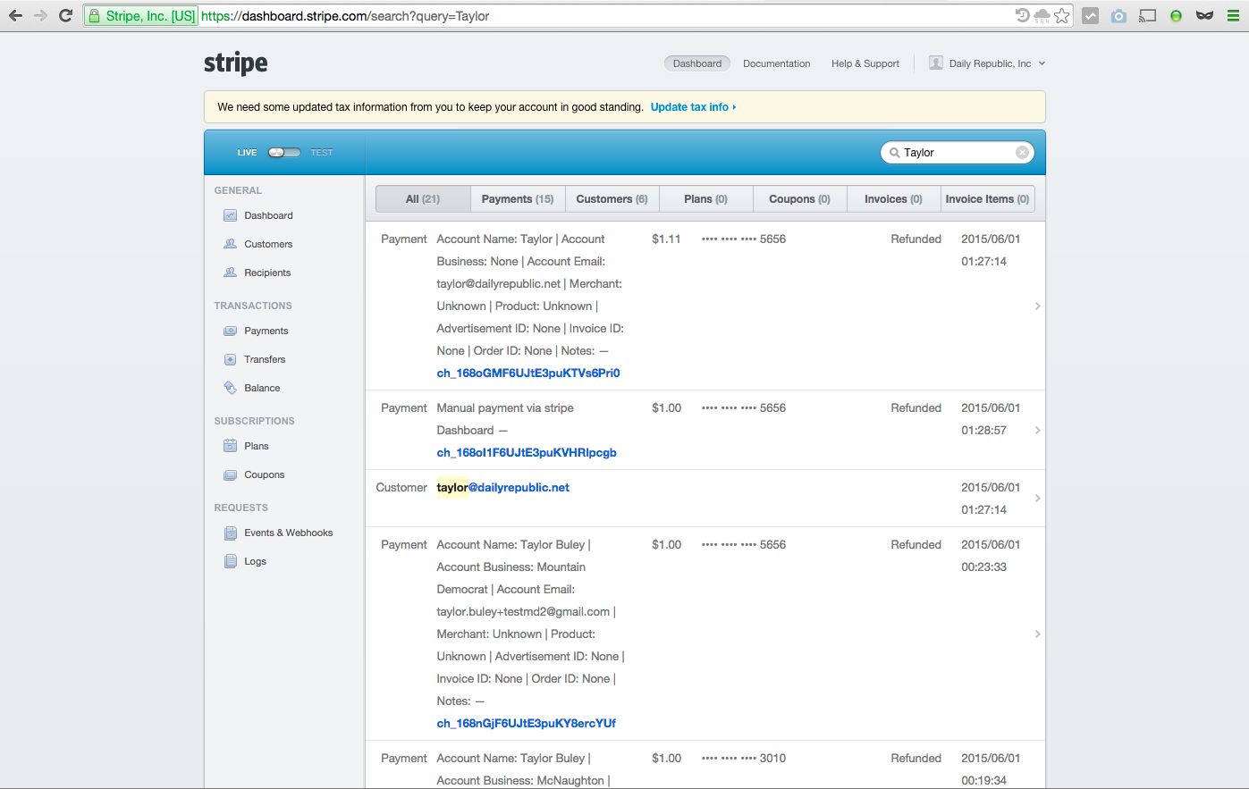Switch to the Payments (15) tab
Image resolution: width=1249 pixels, height=789 pixels.
click(518, 199)
